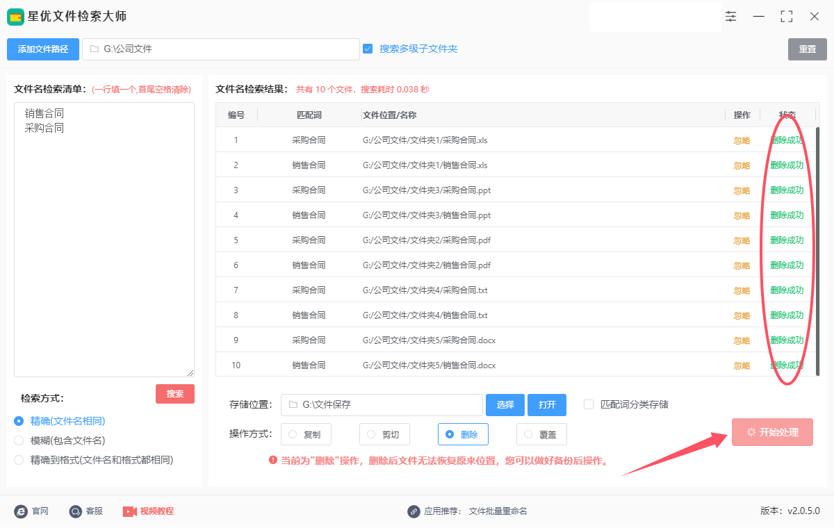Screen dimensions: 834x528
Task: Click the red 搜索 button
Action: pyautogui.click(x=175, y=394)
